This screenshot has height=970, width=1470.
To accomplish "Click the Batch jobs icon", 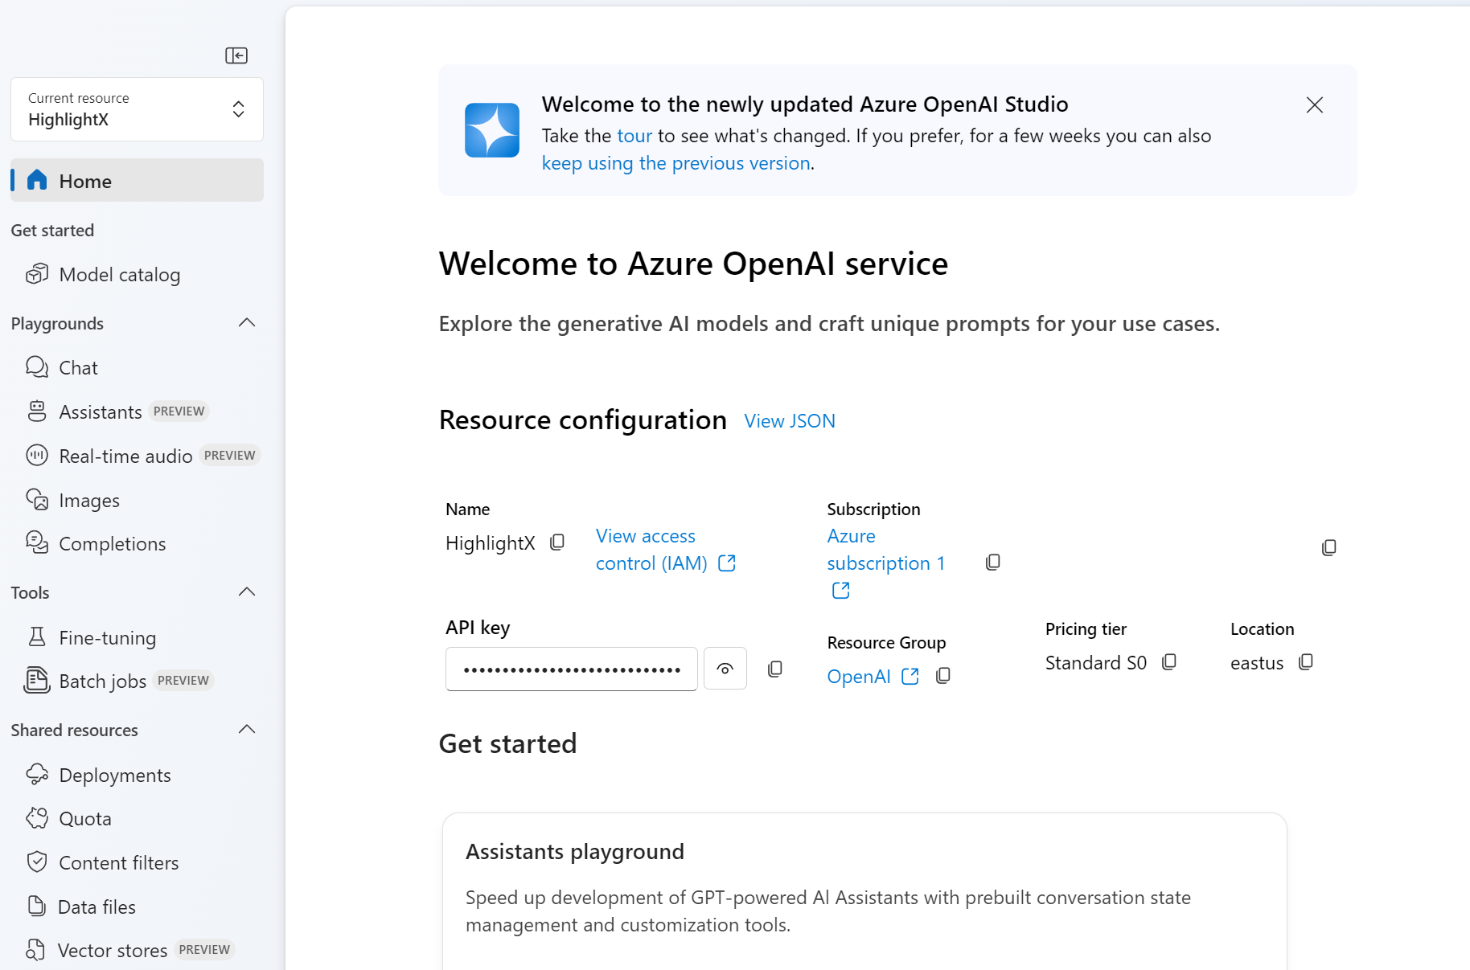I will coord(37,680).
